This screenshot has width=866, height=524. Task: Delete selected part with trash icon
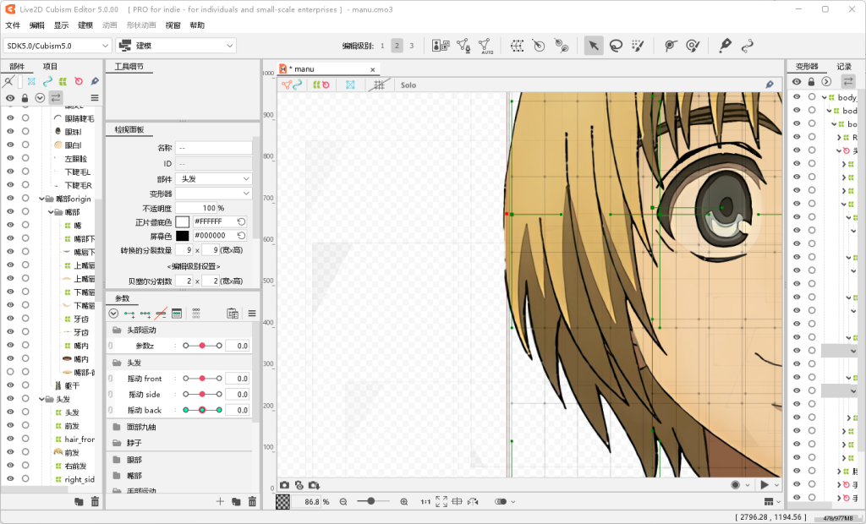tap(95, 501)
